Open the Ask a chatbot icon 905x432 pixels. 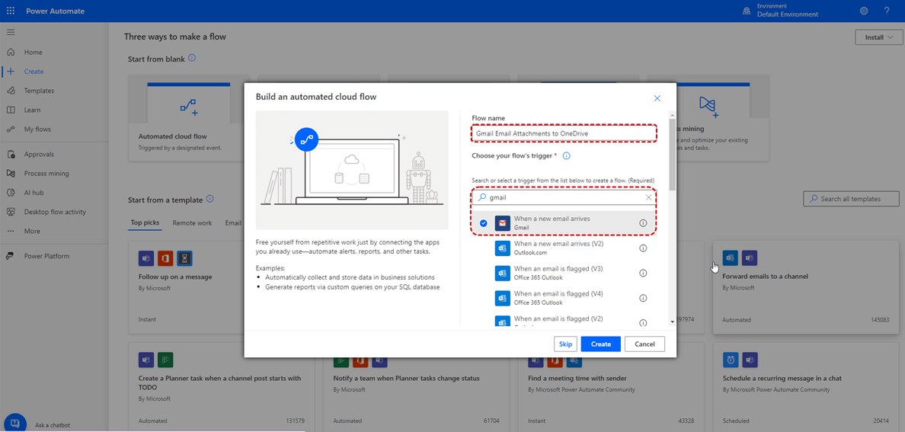[15, 424]
